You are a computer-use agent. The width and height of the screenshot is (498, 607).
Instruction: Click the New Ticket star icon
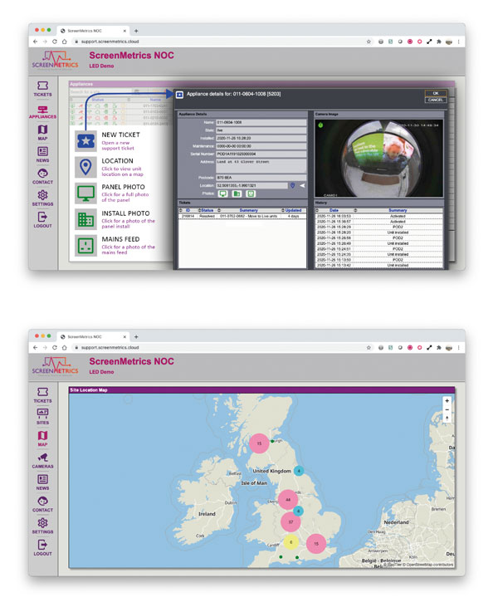click(x=84, y=139)
